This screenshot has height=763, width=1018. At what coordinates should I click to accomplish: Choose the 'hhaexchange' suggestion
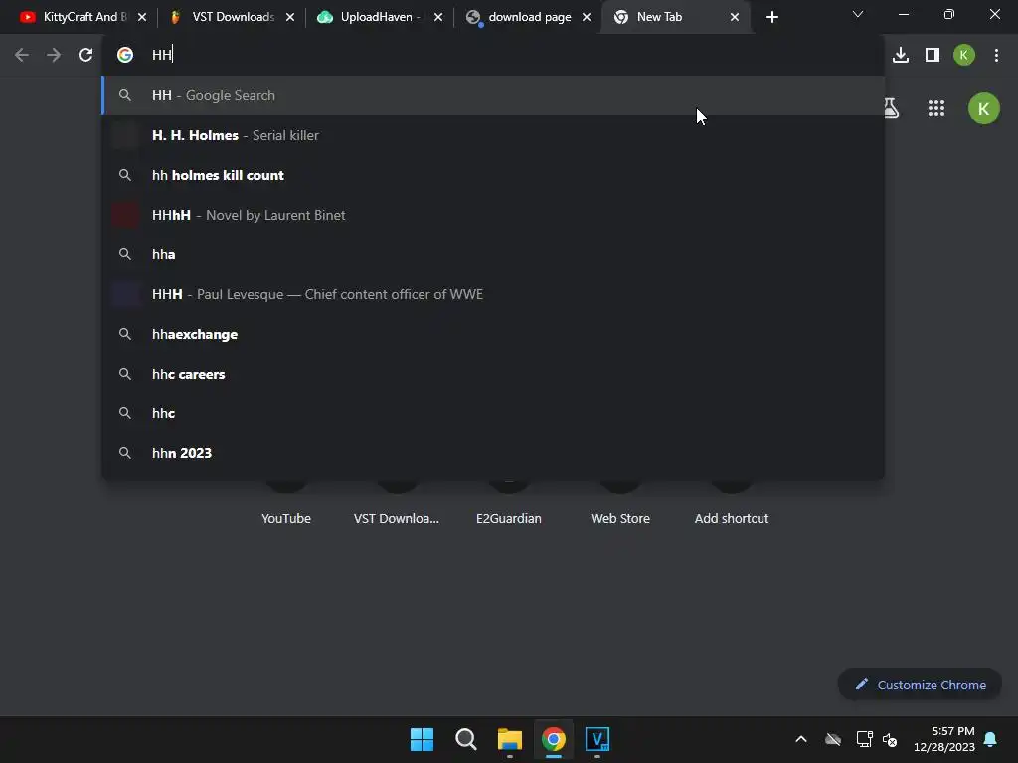(493, 334)
